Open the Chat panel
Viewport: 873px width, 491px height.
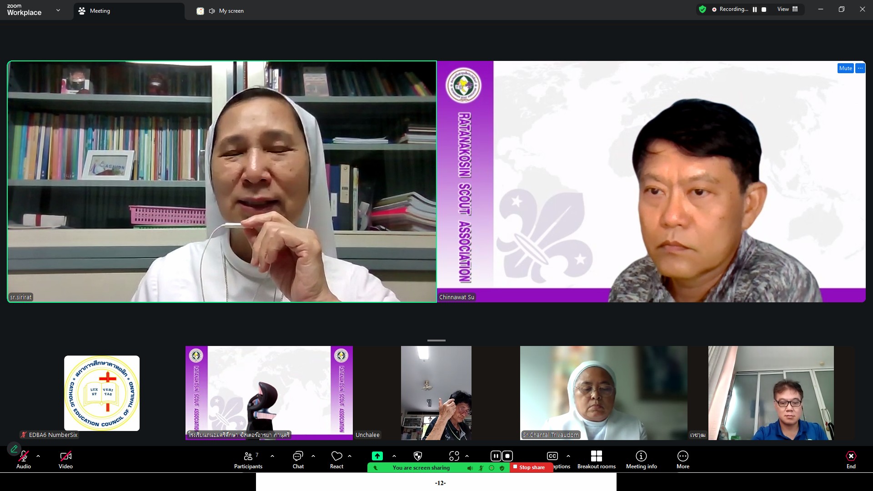[298, 459]
